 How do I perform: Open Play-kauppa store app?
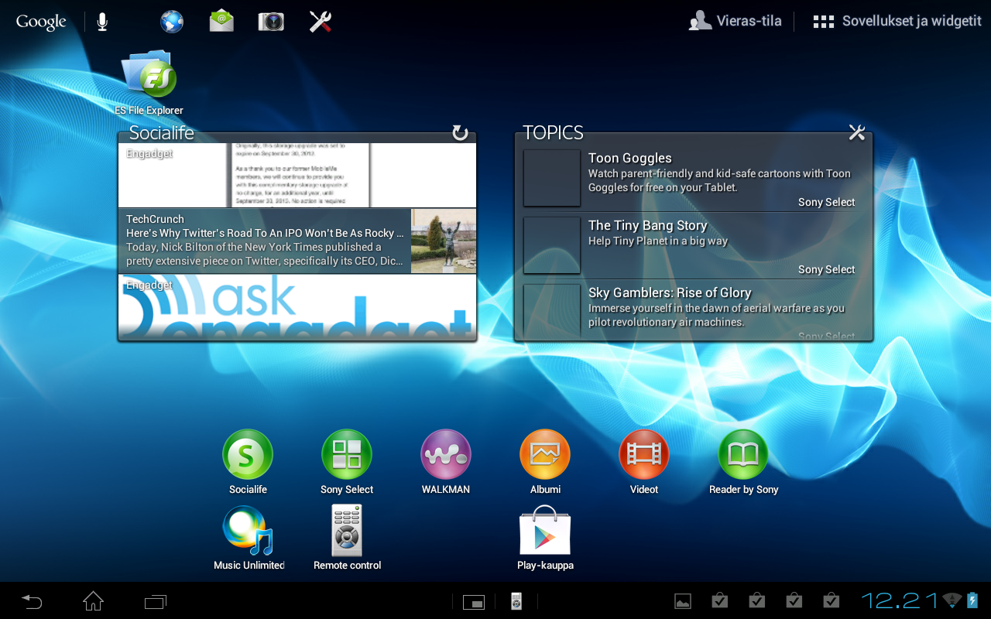click(545, 538)
